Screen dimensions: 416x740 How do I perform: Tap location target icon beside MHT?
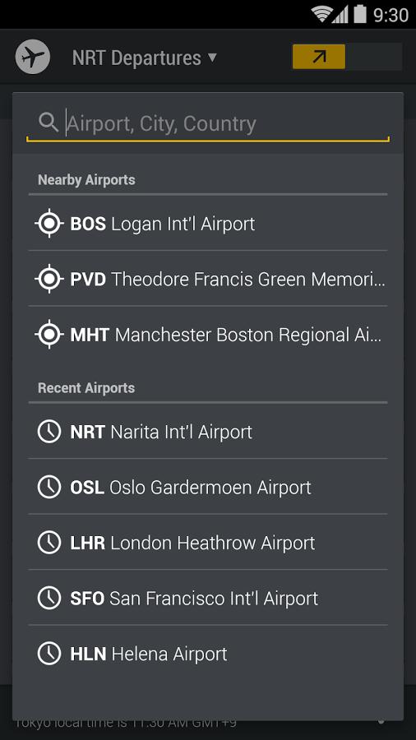click(49, 335)
